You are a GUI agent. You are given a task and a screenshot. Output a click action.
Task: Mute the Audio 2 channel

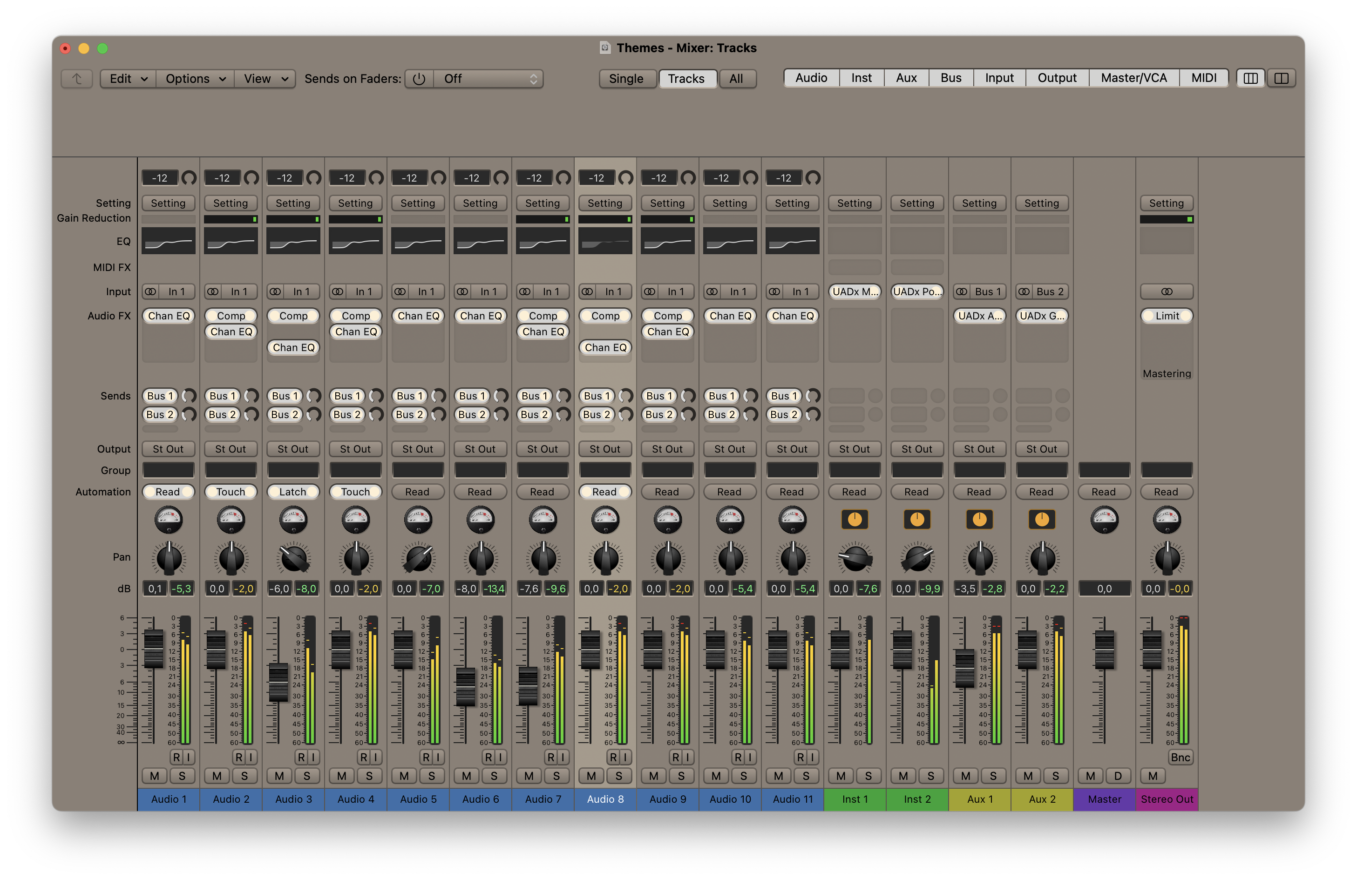(x=217, y=776)
